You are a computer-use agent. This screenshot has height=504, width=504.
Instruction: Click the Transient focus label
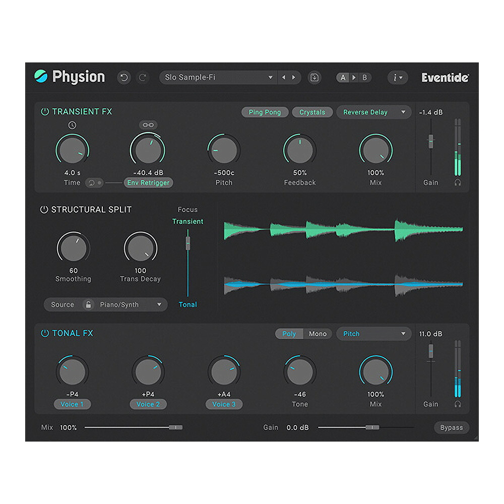(x=187, y=221)
